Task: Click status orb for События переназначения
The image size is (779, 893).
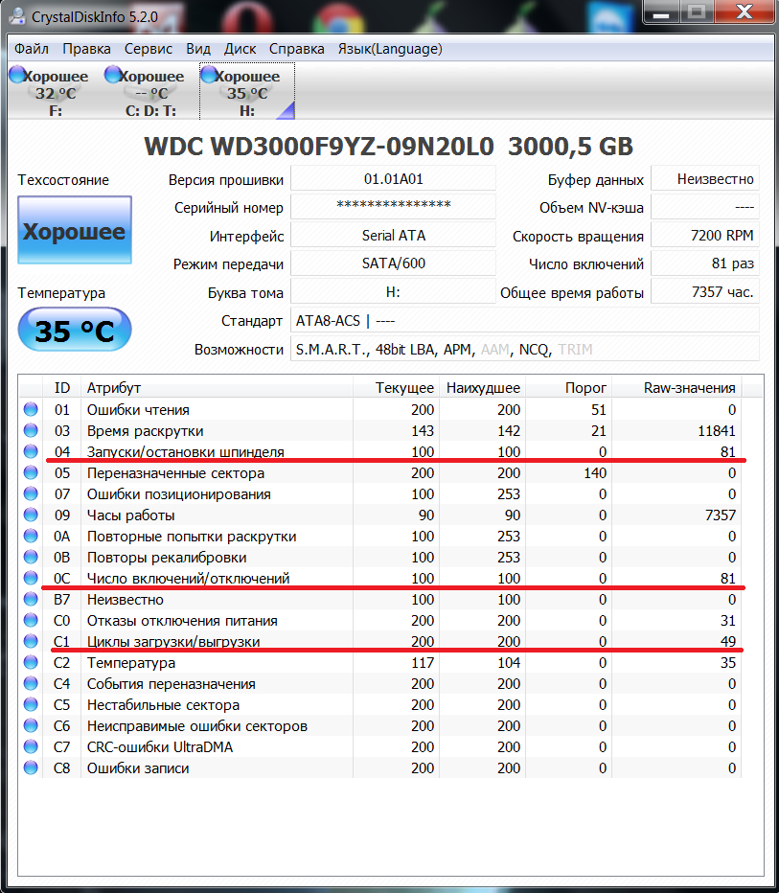Action: (x=31, y=683)
